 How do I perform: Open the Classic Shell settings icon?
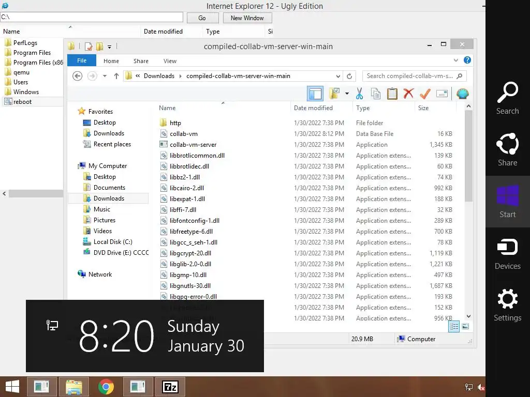click(462, 94)
